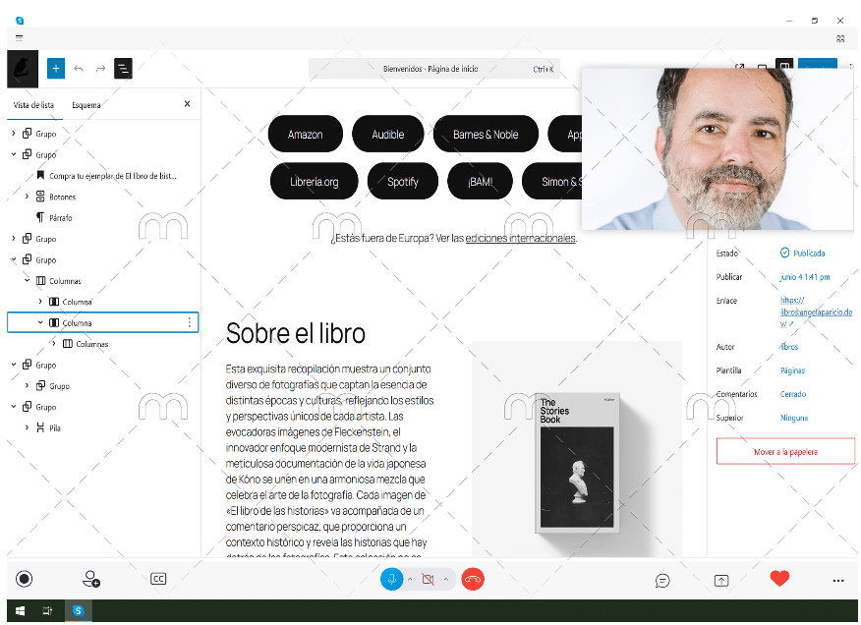Collapse the selected Columna row

tap(40, 322)
